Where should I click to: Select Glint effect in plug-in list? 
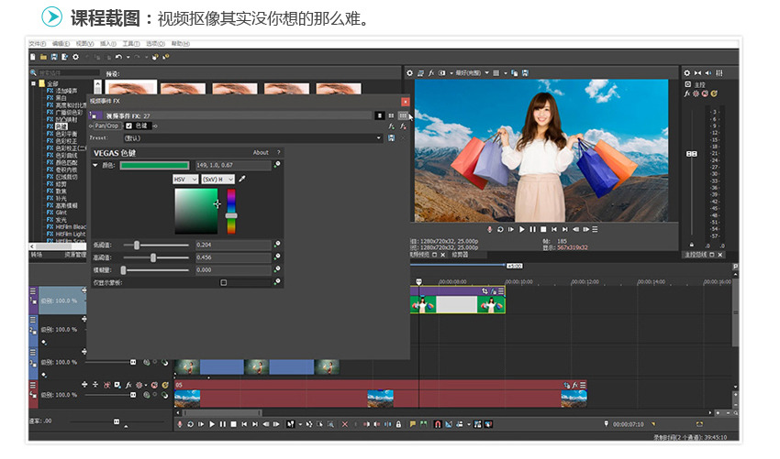coord(61,213)
